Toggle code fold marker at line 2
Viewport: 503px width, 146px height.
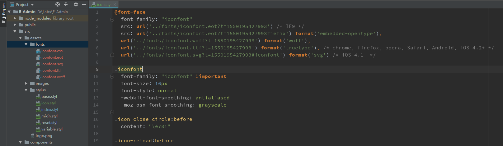(112, 19)
